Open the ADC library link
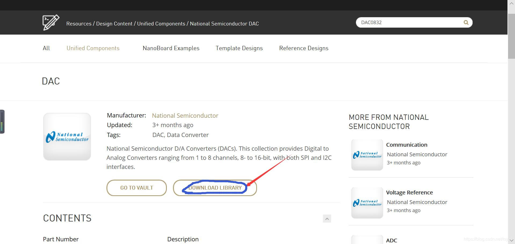This screenshot has width=515, height=244. point(391,241)
